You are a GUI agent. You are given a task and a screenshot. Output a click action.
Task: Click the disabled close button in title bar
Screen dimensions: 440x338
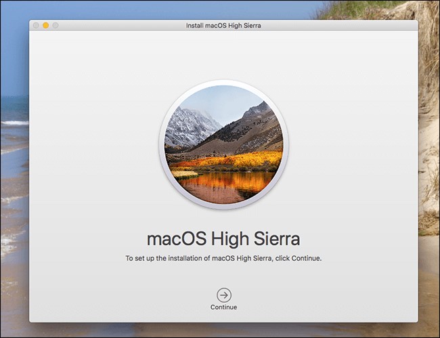(36, 26)
